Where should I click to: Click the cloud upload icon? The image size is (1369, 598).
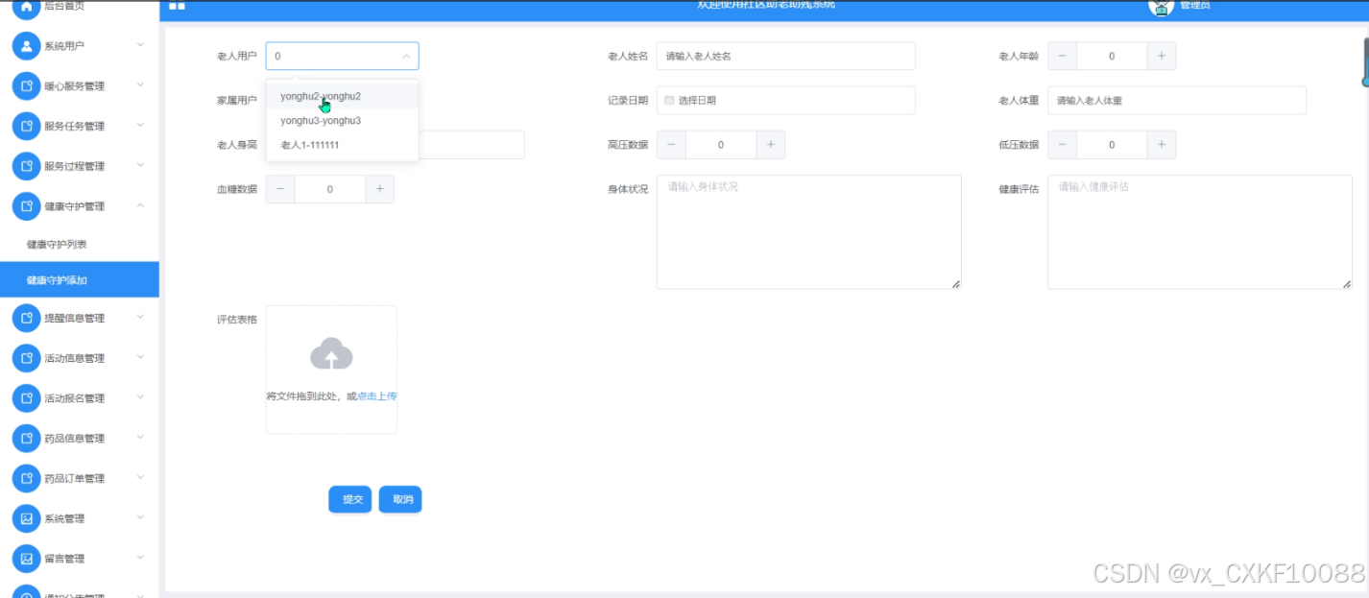pyautogui.click(x=331, y=354)
